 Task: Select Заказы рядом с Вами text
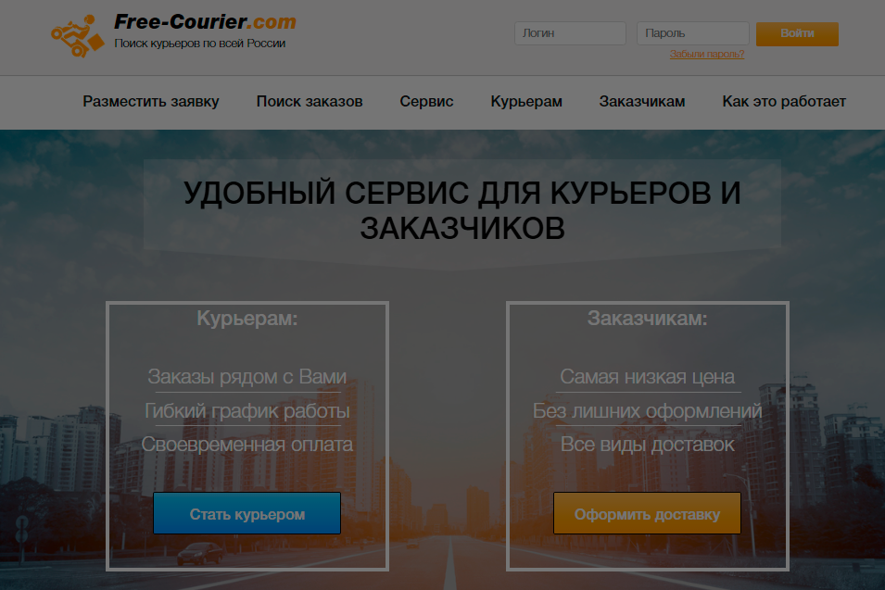247,377
